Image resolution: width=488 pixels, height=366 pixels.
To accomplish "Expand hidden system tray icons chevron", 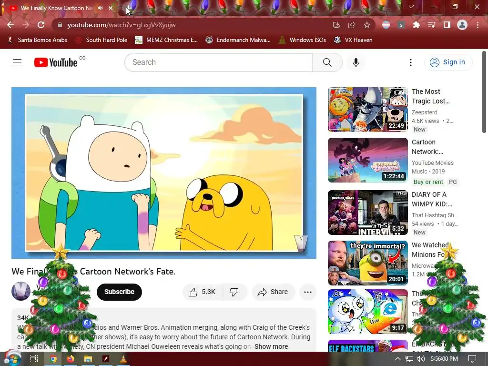I will click(398, 359).
